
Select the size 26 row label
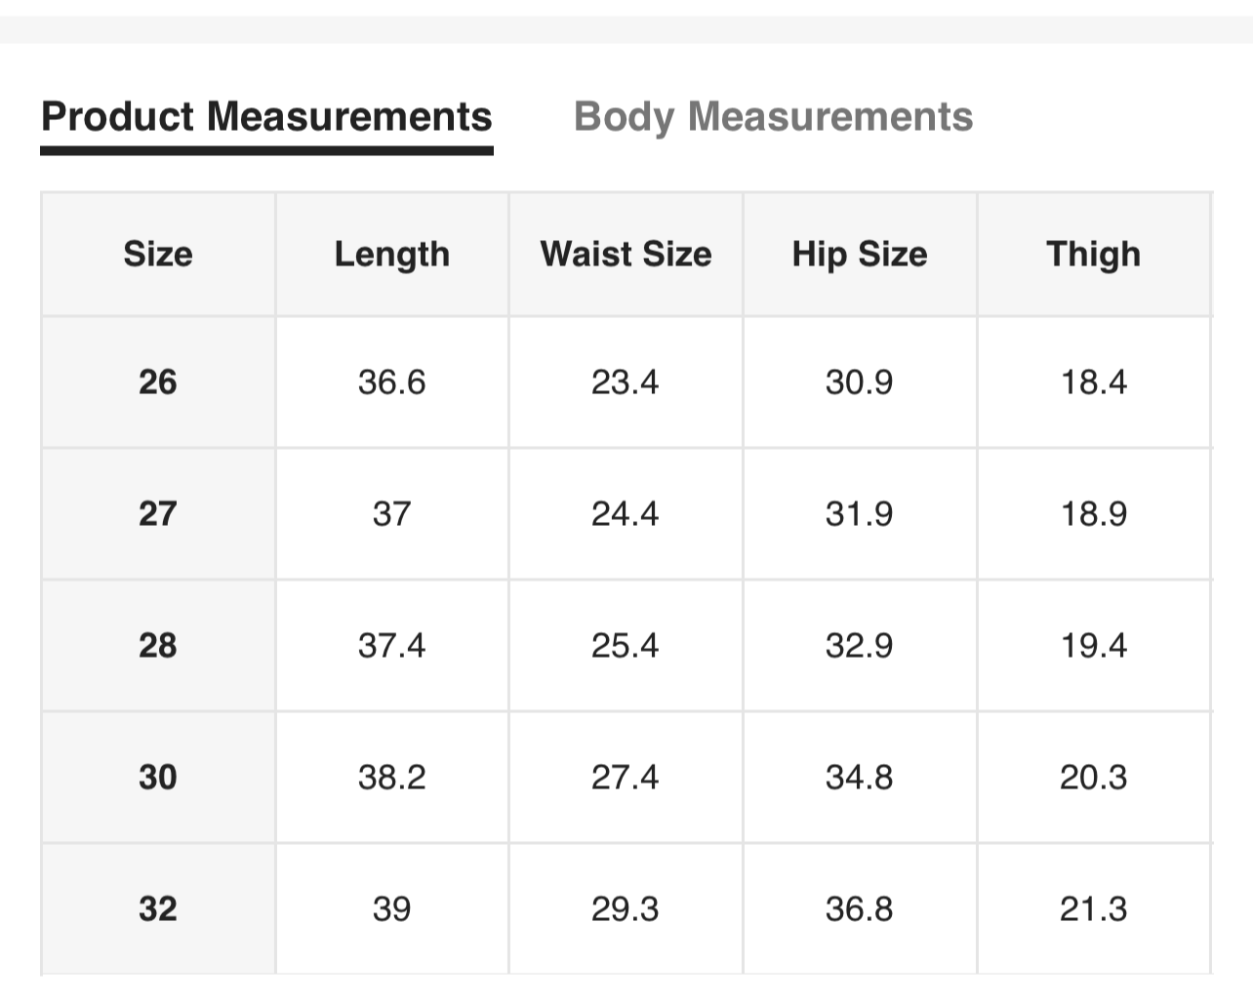(x=158, y=381)
